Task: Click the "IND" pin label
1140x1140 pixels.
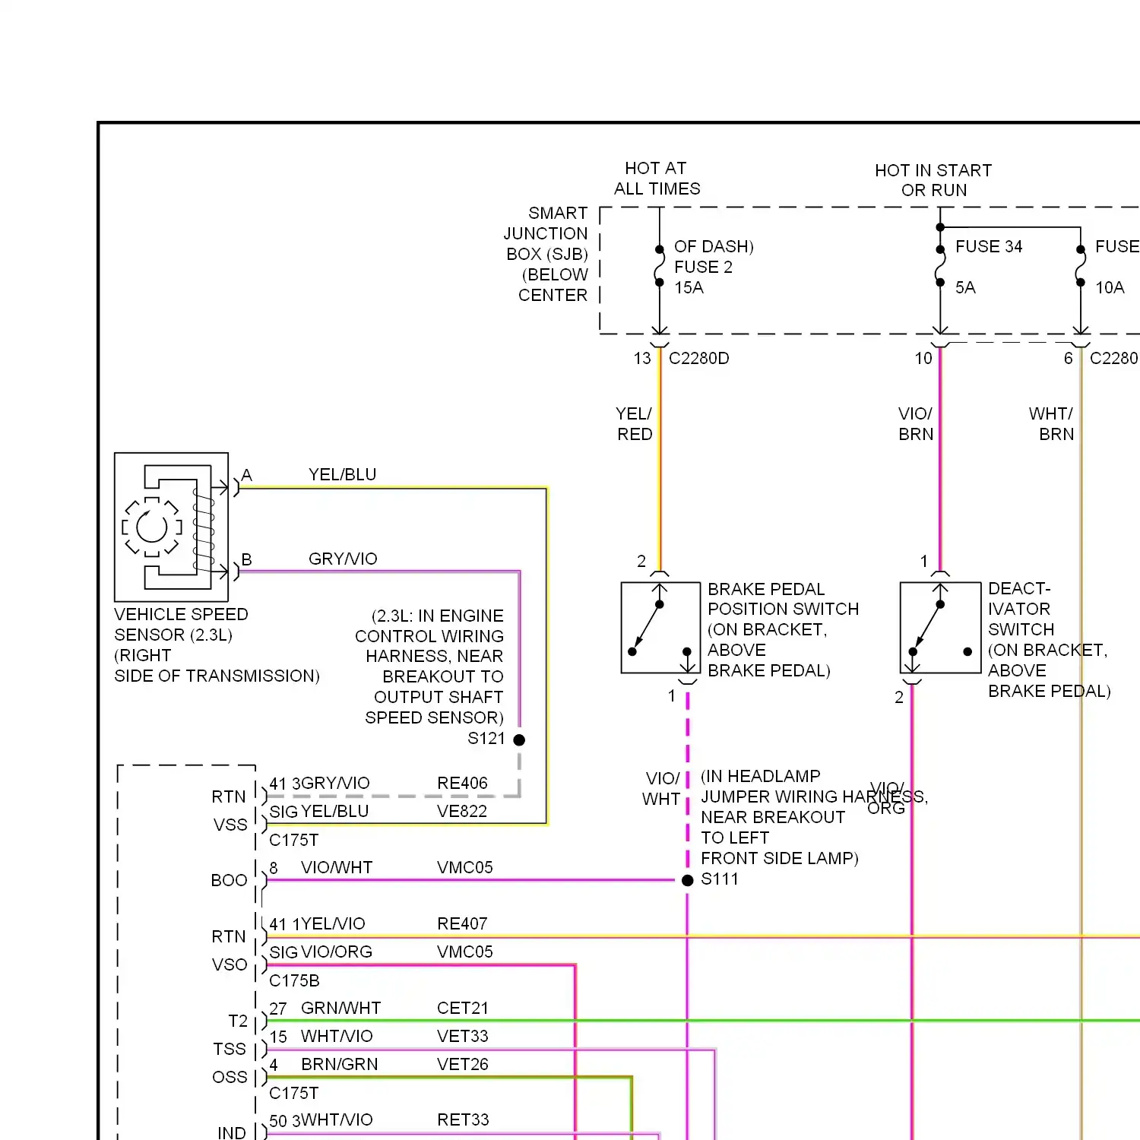Action: 232,1132
